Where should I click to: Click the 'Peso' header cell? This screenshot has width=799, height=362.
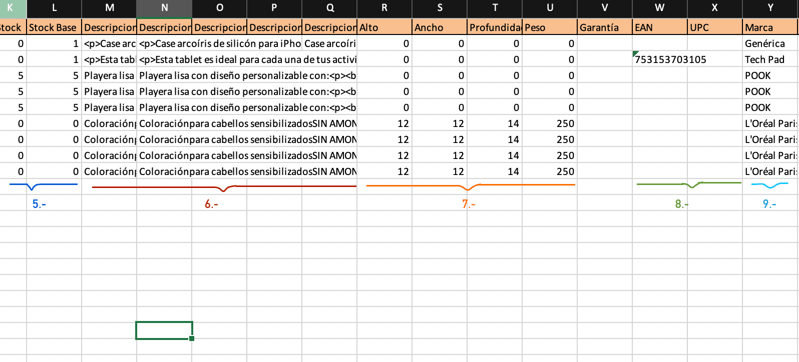(550, 27)
